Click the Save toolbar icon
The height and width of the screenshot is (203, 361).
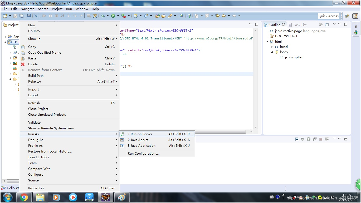coord(15,16)
